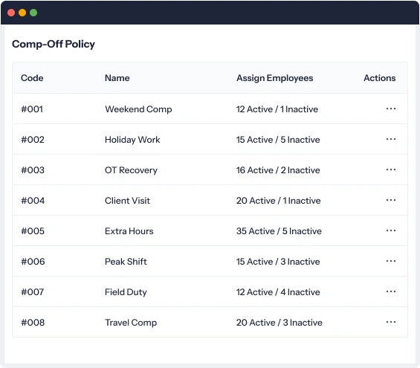The image size is (420, 368).
Task: Open actions menu for Travel Comp row
Action: (x=391, y=322)
